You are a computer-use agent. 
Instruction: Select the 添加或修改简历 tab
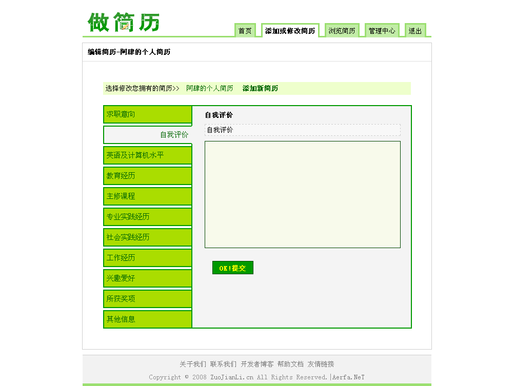290,30
